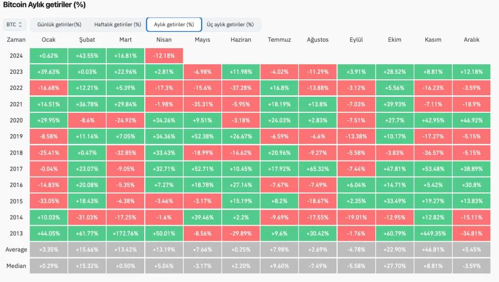
Task: Click the Aralık column header
Action: pyautogui.click(x=472, y=40)
